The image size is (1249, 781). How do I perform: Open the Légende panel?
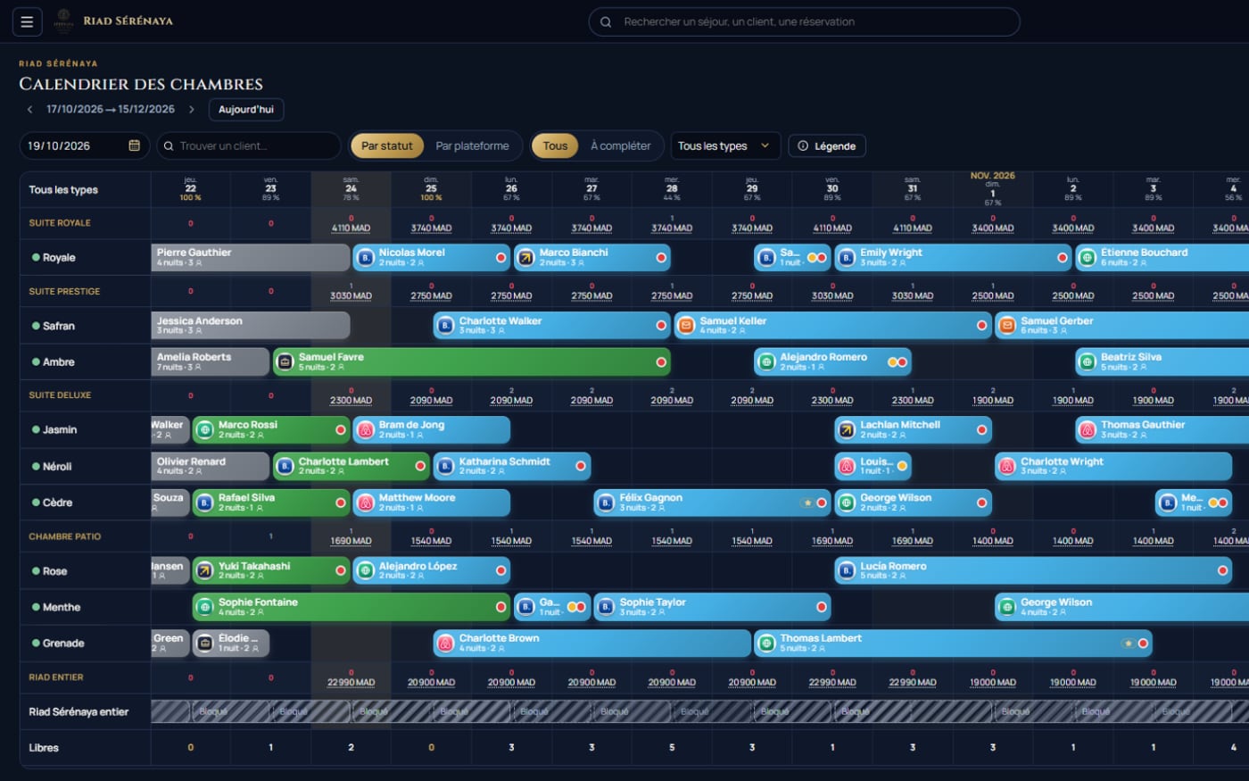pyautogui.click(x=827, y=145)
